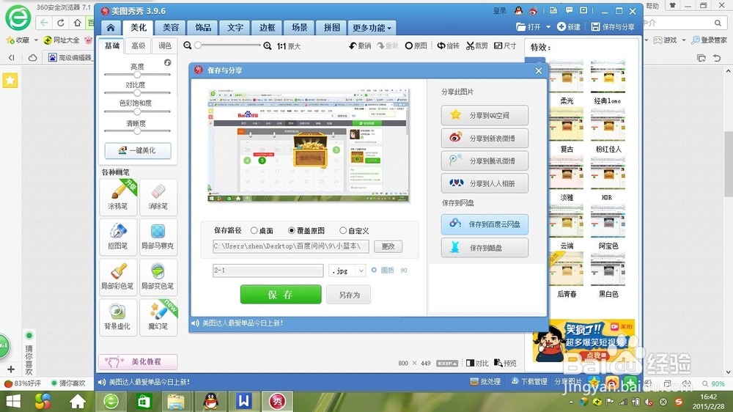Switch to the 饰品 tab
Viewport: 733px width, 412px height.
203,28
